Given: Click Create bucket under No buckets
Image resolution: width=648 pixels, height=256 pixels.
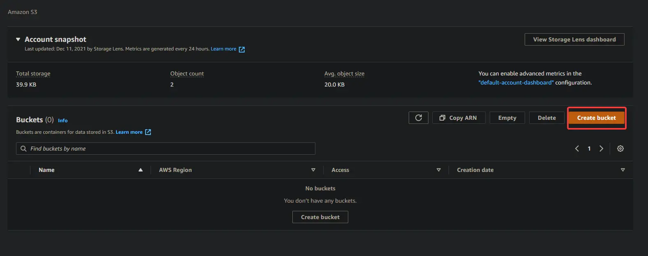Looking at the screenshot, I should [x=320, y=217].
